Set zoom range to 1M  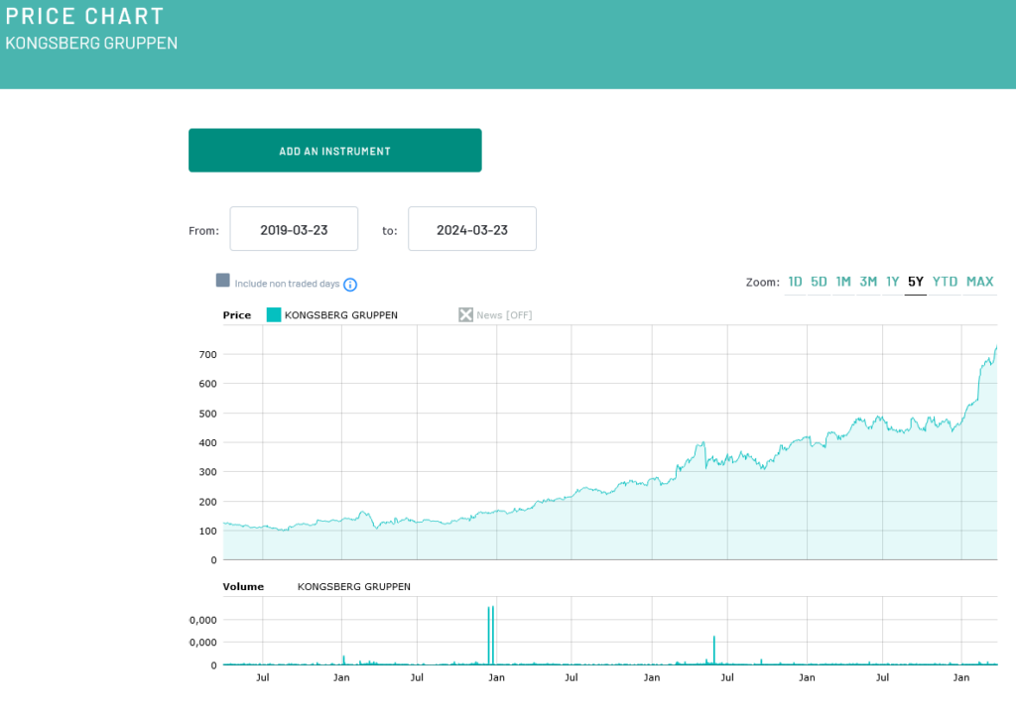[x=843, y=282]
